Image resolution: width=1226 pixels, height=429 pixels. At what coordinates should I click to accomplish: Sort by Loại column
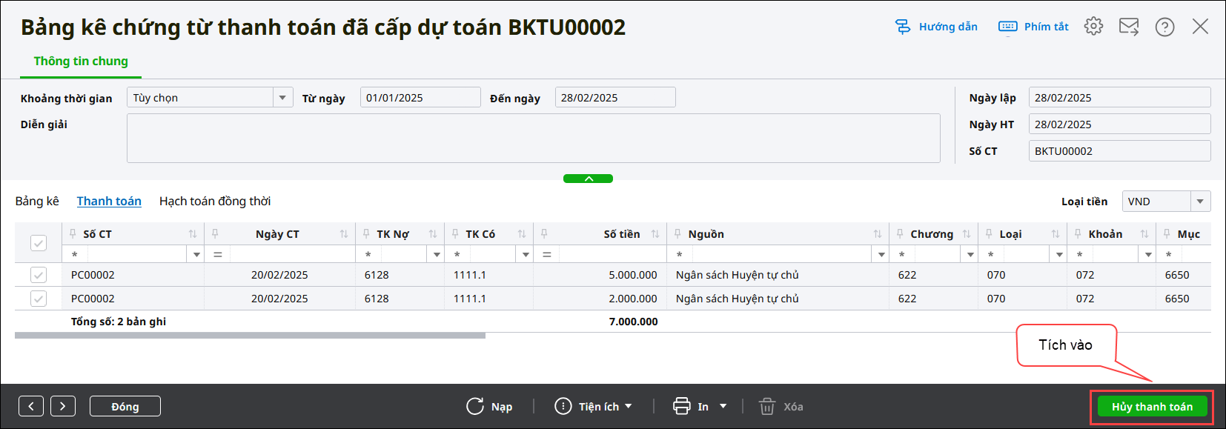(x=1056, y=233)
